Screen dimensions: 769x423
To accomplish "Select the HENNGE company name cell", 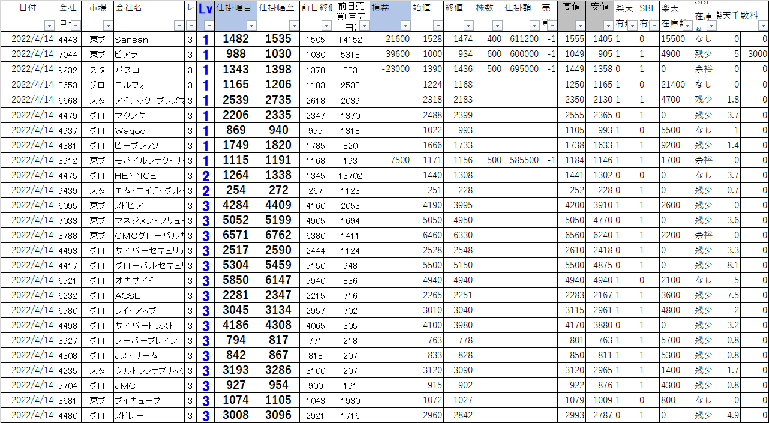I will click(x=149, y=175).
